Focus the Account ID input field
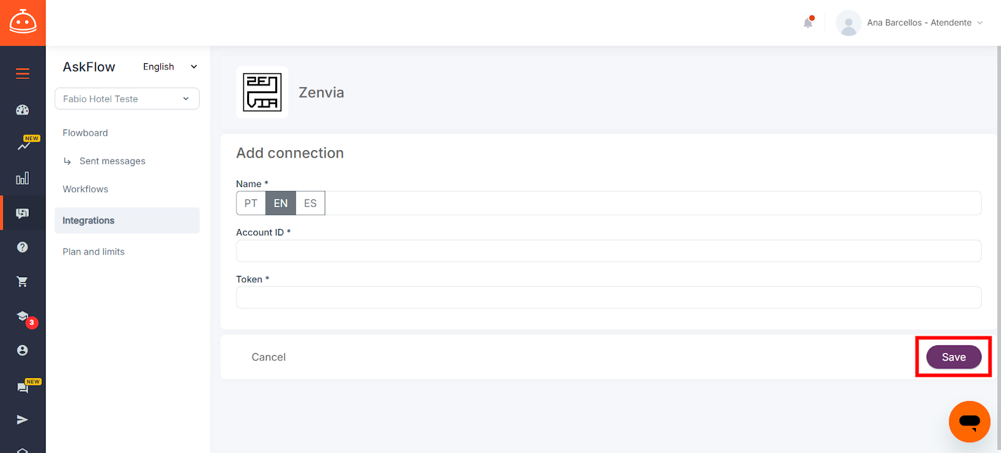 tap(608, 251)
